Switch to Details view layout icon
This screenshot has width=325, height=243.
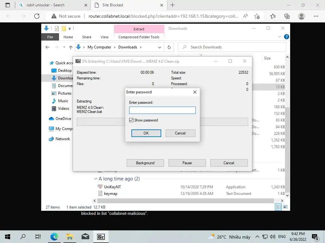click(x=278, y=207)
